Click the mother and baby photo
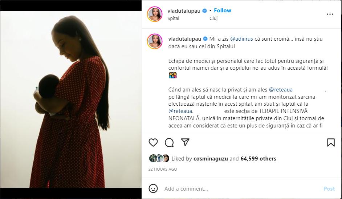 click(71, 99)
